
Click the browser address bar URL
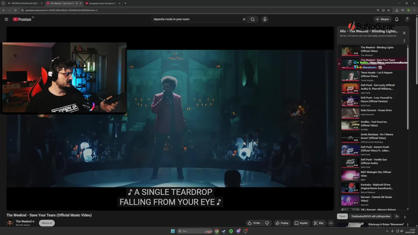pyautogui.click(x=61, y=10)
